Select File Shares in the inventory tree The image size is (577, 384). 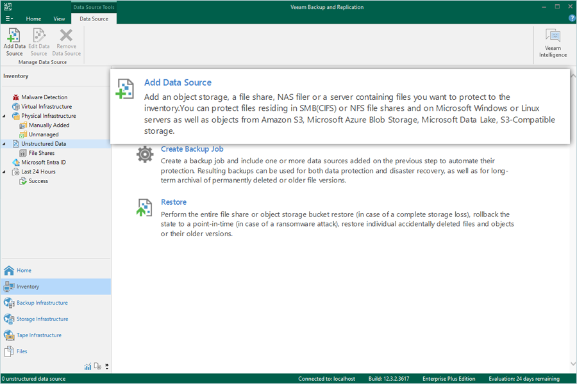(42, 153)
